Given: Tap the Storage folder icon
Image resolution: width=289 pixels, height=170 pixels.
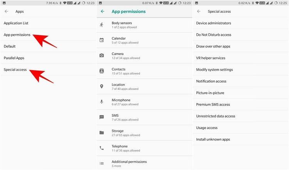Looking at the screenshot, I should [102, 133].
